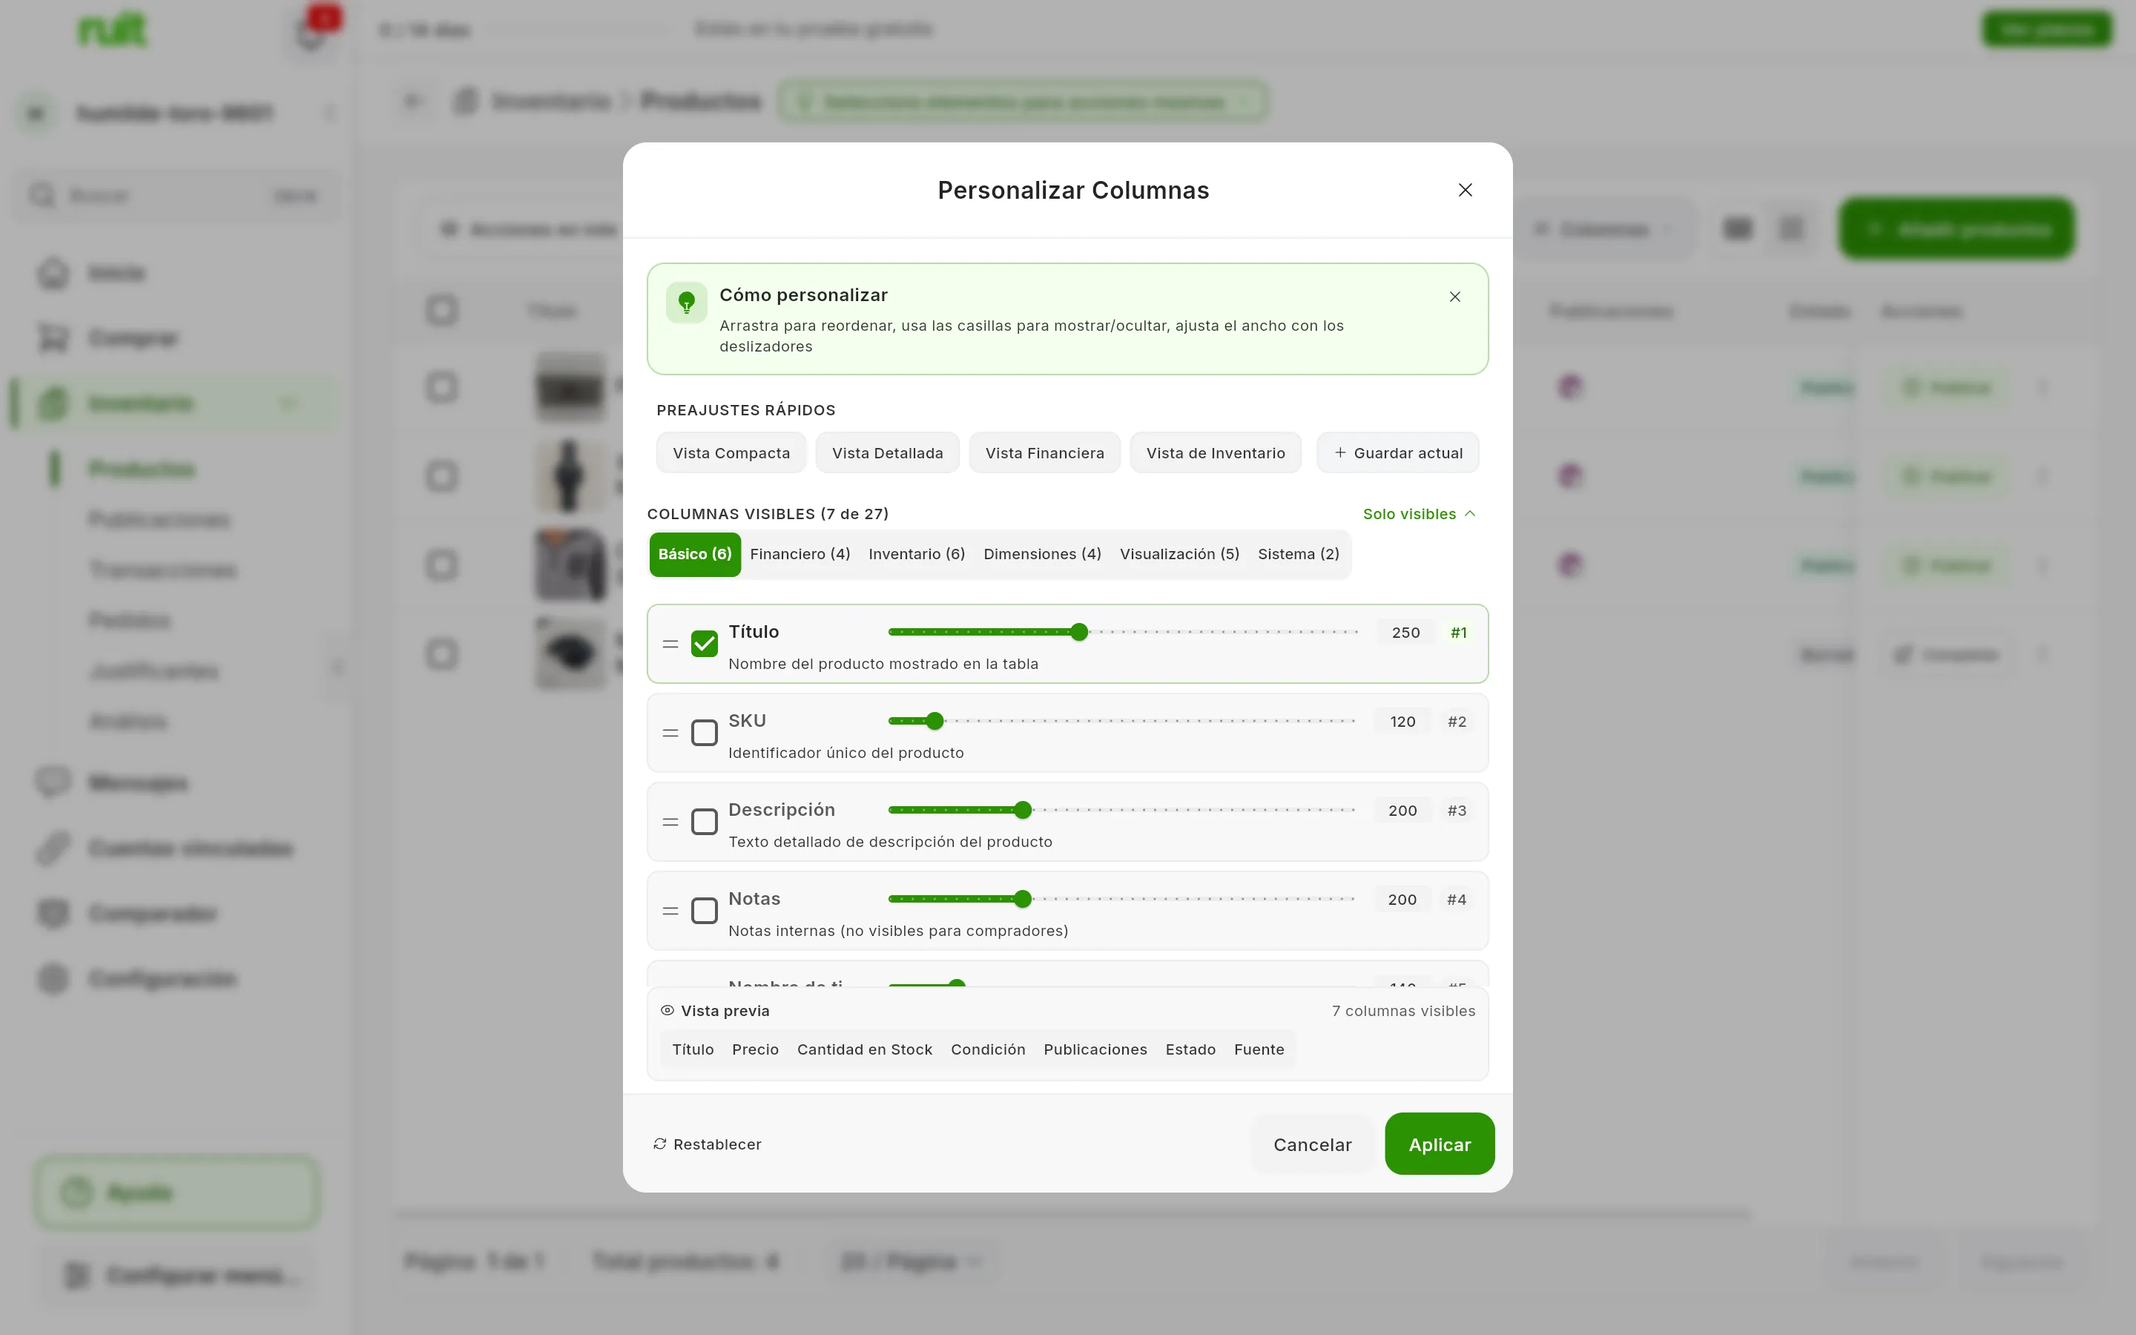
Task: Apply the Vista Detallada preset
Action: click(x=887, y=453)
